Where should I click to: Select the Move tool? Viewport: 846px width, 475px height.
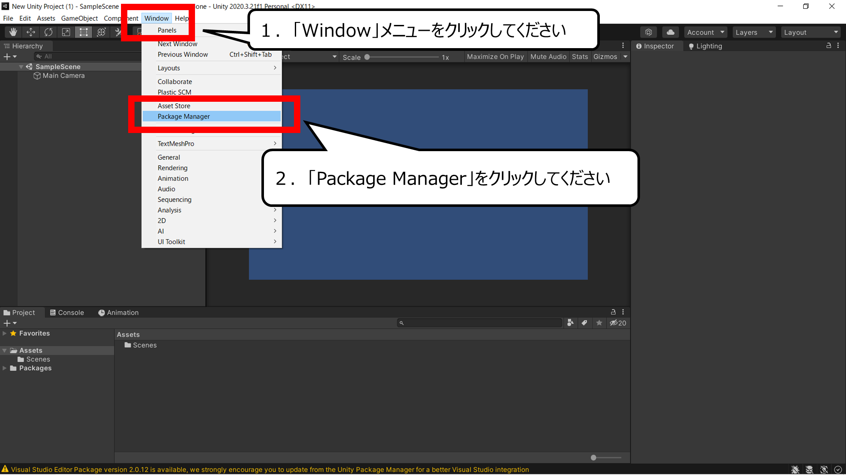tap(31, 32)
